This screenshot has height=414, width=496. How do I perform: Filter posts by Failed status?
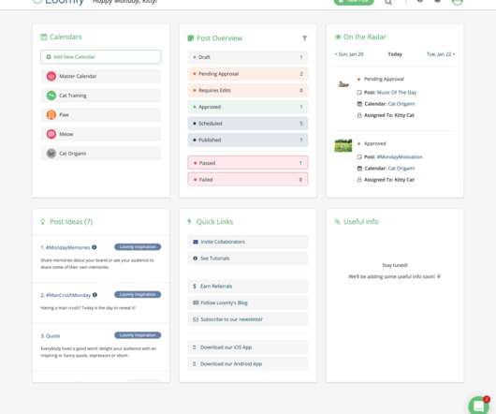click(248, 180)
